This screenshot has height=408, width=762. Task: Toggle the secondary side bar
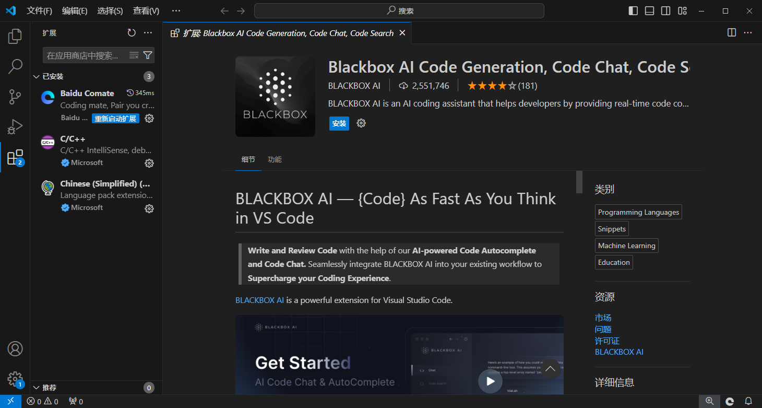point(665,10)
